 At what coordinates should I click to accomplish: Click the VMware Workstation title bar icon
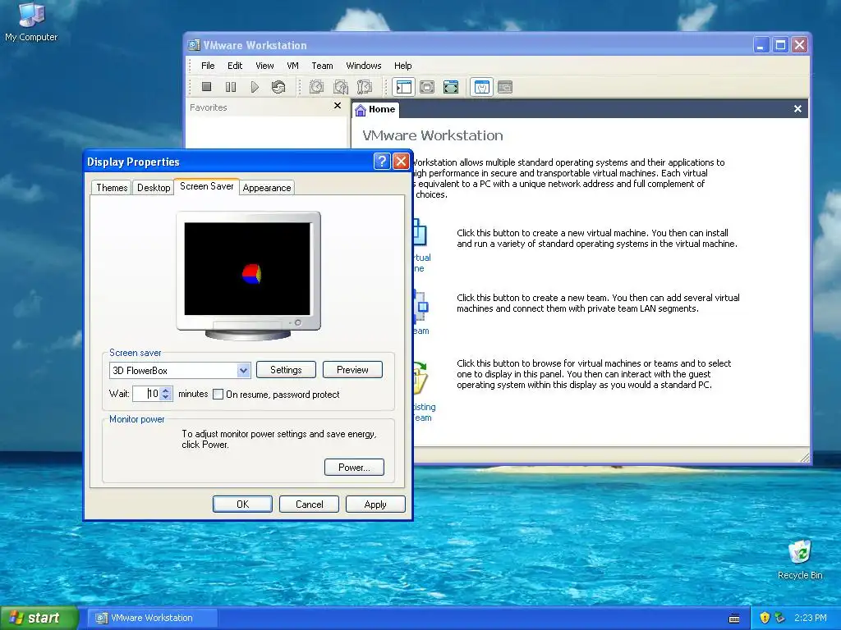(194, 45)
